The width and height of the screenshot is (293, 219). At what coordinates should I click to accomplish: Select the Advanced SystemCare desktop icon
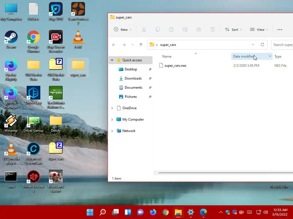tap(33, 153)
